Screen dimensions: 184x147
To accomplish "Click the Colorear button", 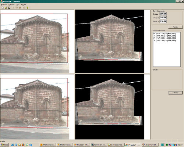I will pyautogui.click(x=176, y=93).
